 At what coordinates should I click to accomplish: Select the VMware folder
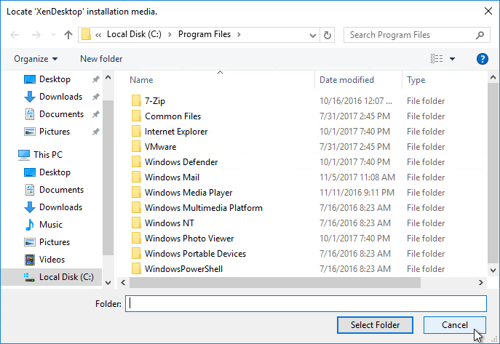pyautogui.click(x=160, y=147)
